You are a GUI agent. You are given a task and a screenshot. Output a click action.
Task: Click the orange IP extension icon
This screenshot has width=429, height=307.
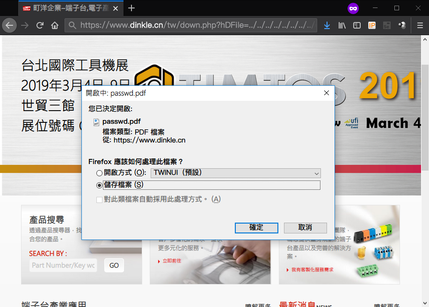tap(372, 25)
